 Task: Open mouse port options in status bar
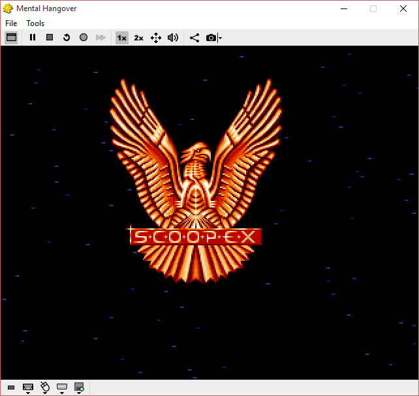coord(45,388)
